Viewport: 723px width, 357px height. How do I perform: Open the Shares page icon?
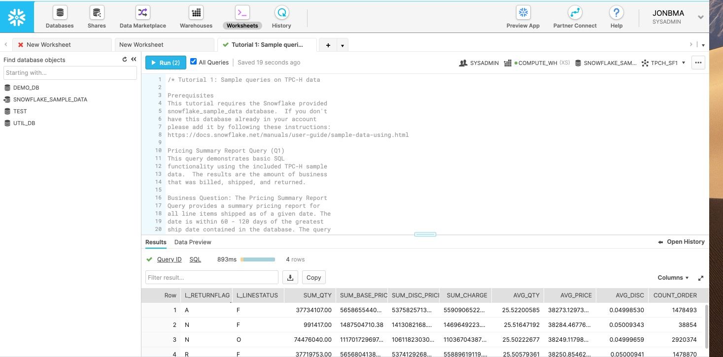pos(97,12)
